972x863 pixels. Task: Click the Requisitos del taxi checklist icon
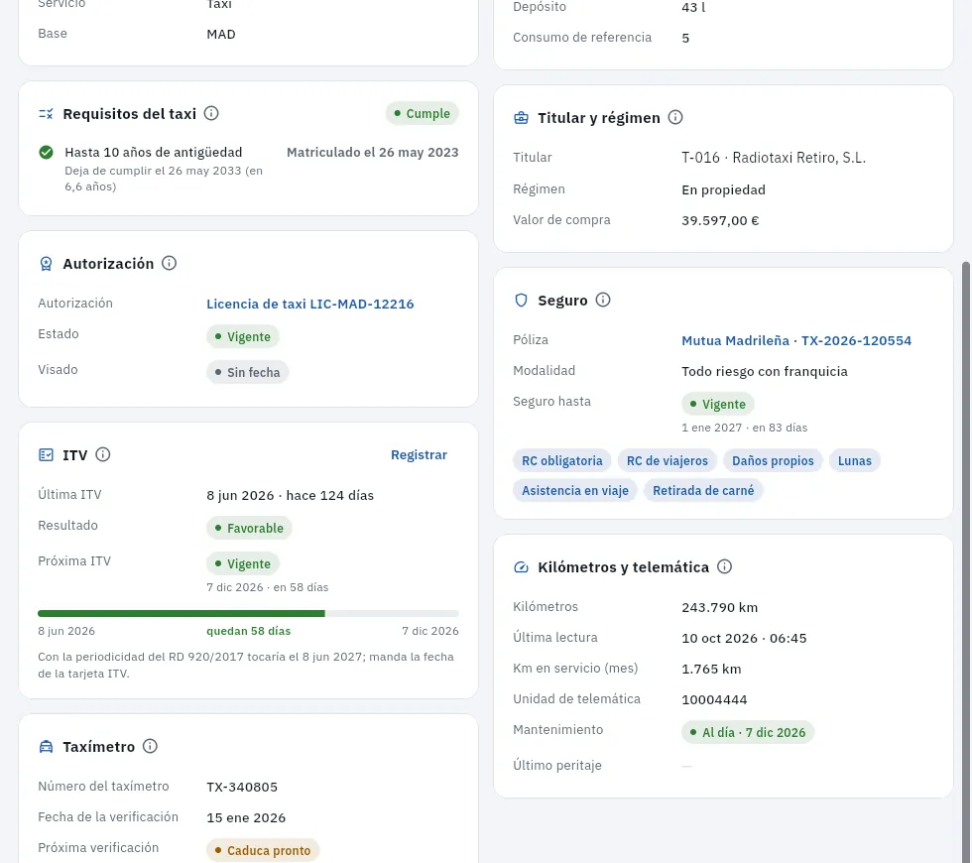point(46,114)
